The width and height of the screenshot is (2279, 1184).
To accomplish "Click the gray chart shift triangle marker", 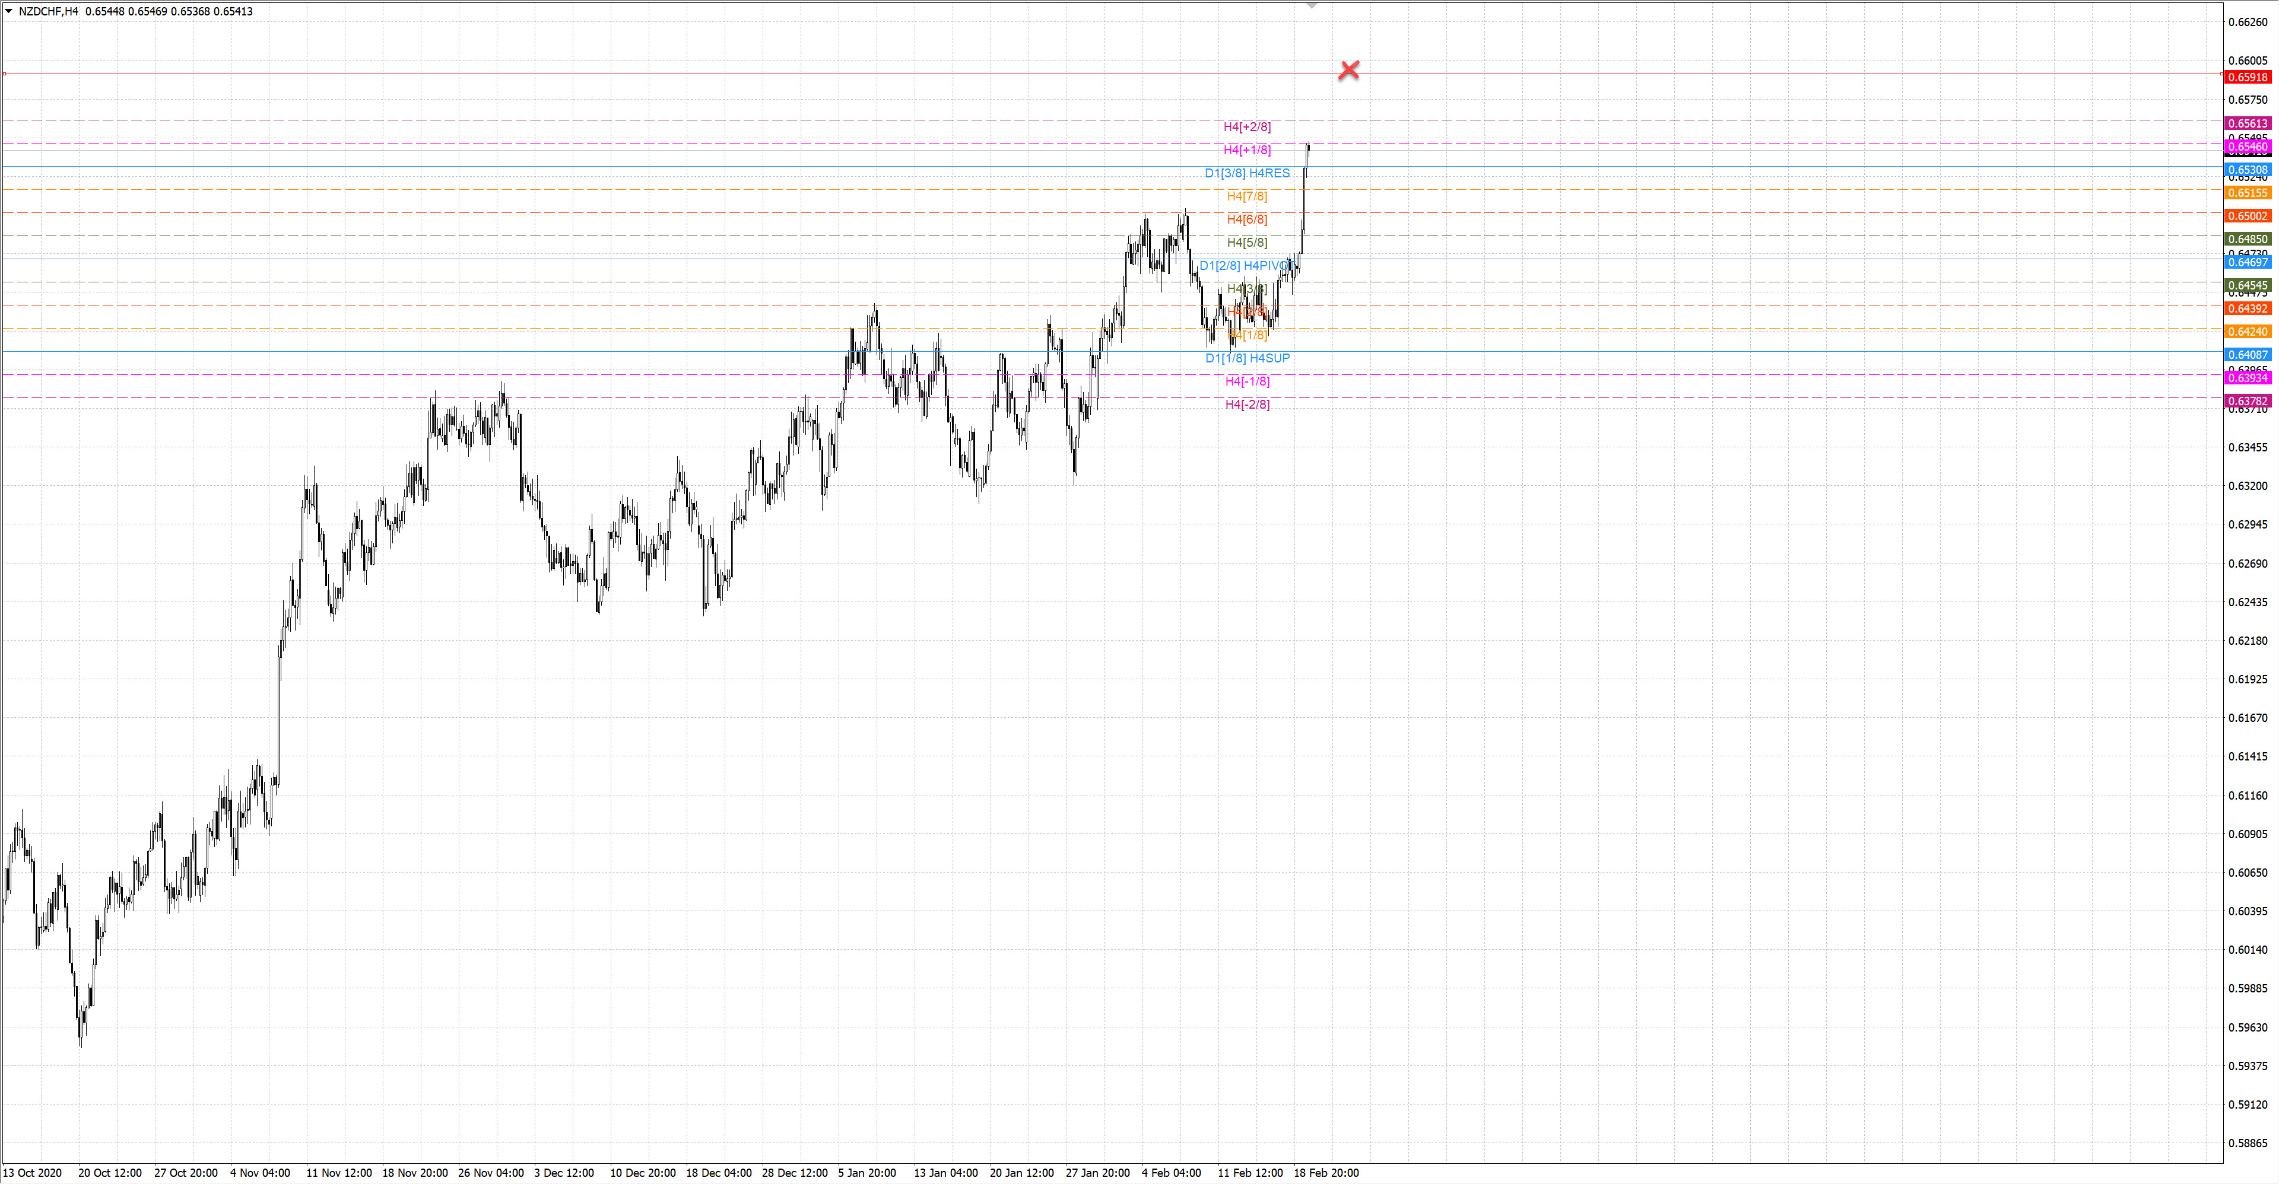I will [x=1312, y=5].
